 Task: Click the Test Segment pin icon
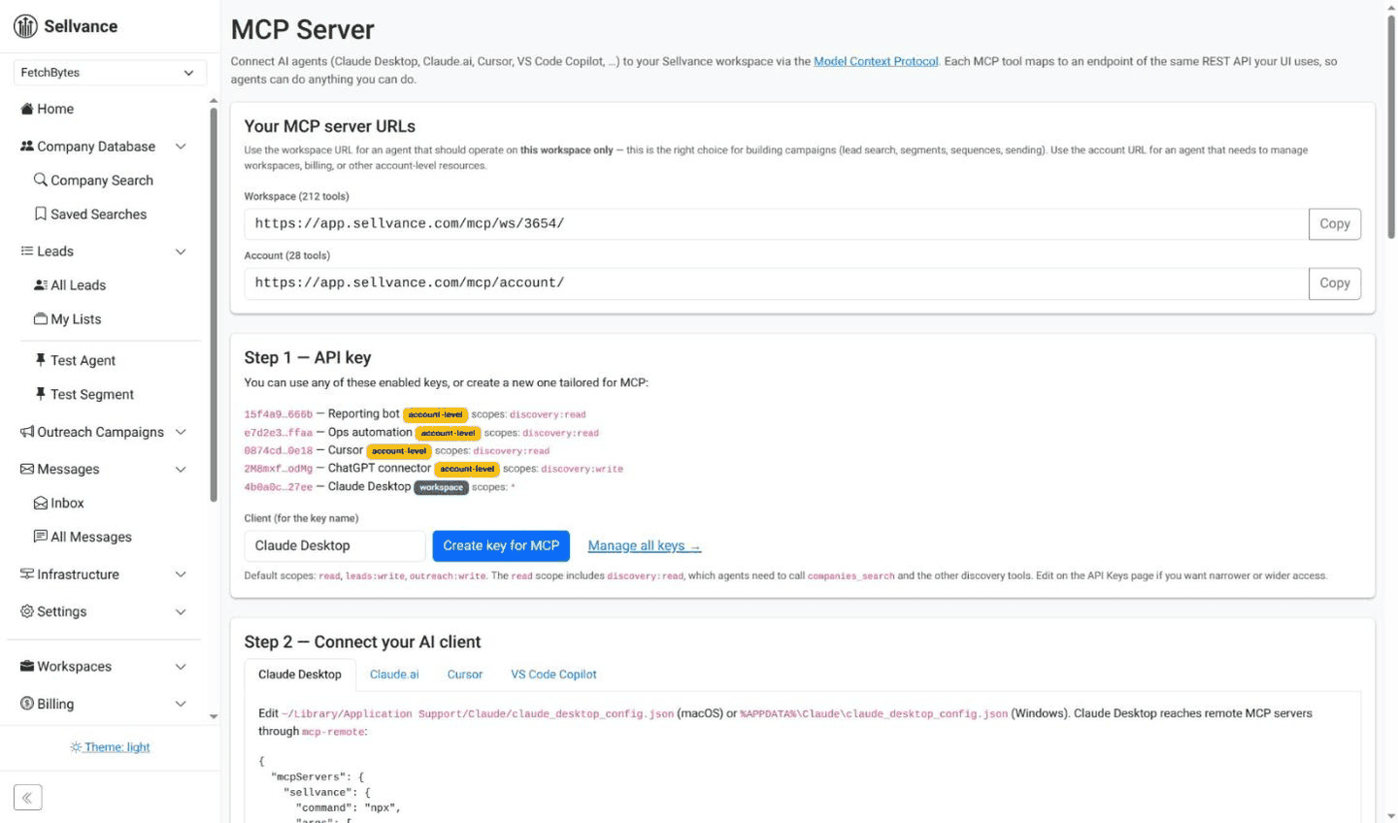point(41,394)
